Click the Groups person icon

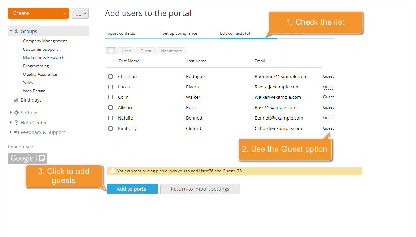tap(16, 31)
